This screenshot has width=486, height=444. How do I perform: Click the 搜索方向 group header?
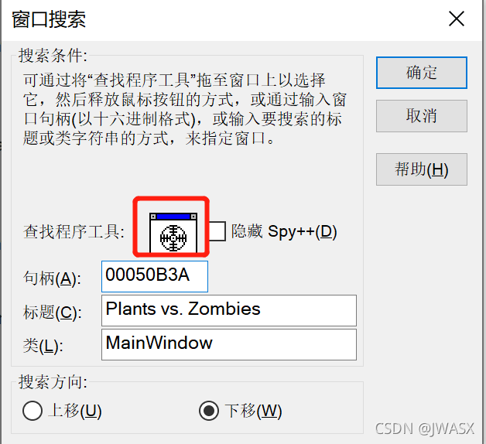tap(53, 381)
